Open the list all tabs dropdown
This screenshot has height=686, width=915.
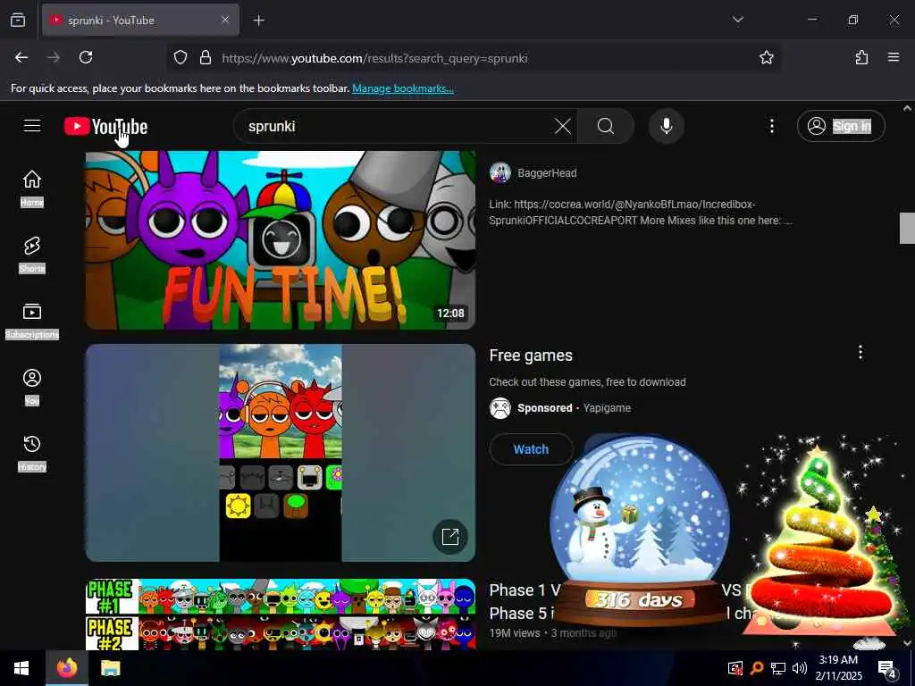737,20
